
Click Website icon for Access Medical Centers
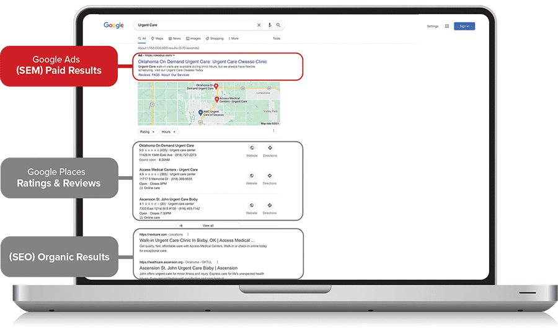[x=252, y=175]
